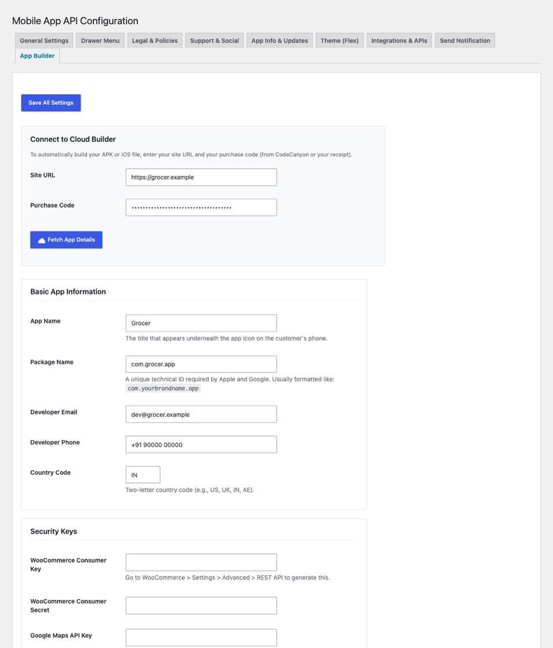553x648 pixels.
Task: Go to the Send Notification tab
Action: click(465, 40)
